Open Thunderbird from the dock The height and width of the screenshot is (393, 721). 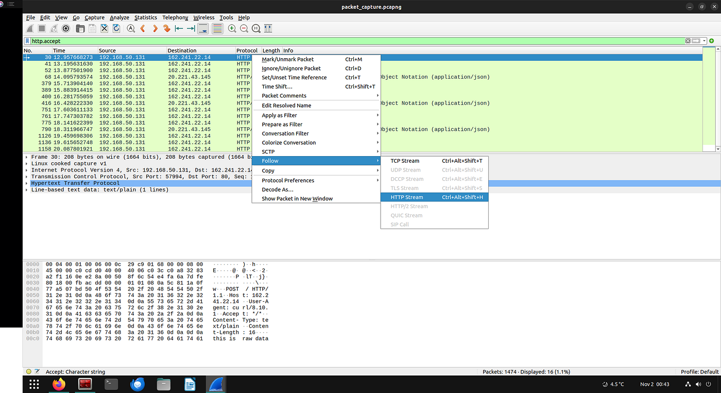138,384
